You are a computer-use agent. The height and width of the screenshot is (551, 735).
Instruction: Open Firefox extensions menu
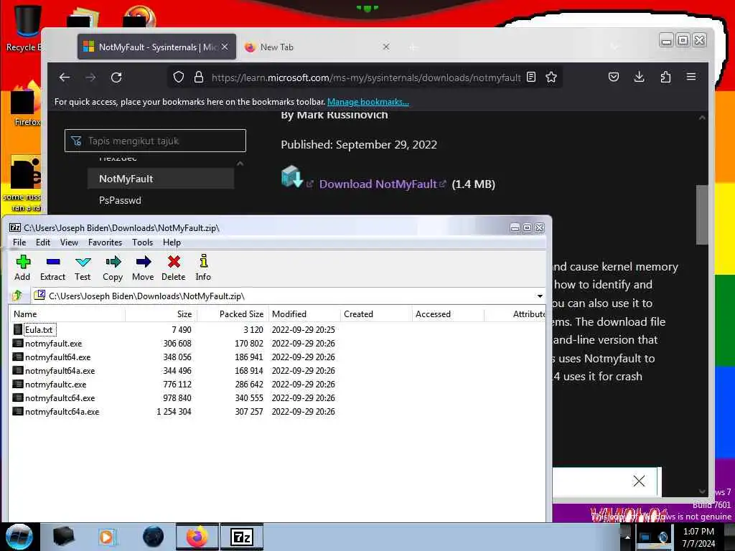click(665, 77)
